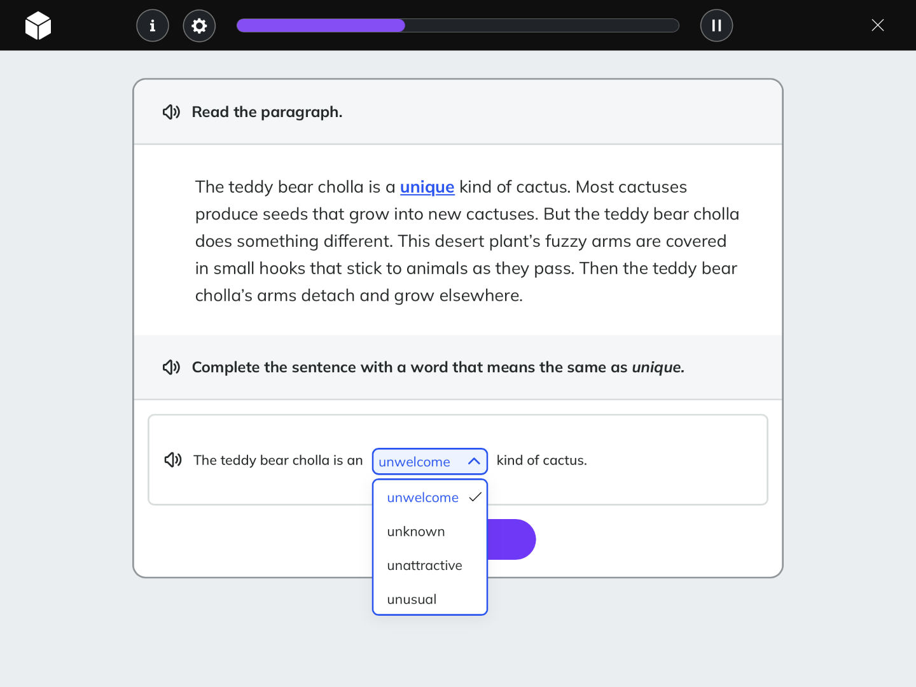The width and height of the screenshot is (916, 687).
Task: Toggle the dropdown chevron open or closed
Action: point(473,462)
